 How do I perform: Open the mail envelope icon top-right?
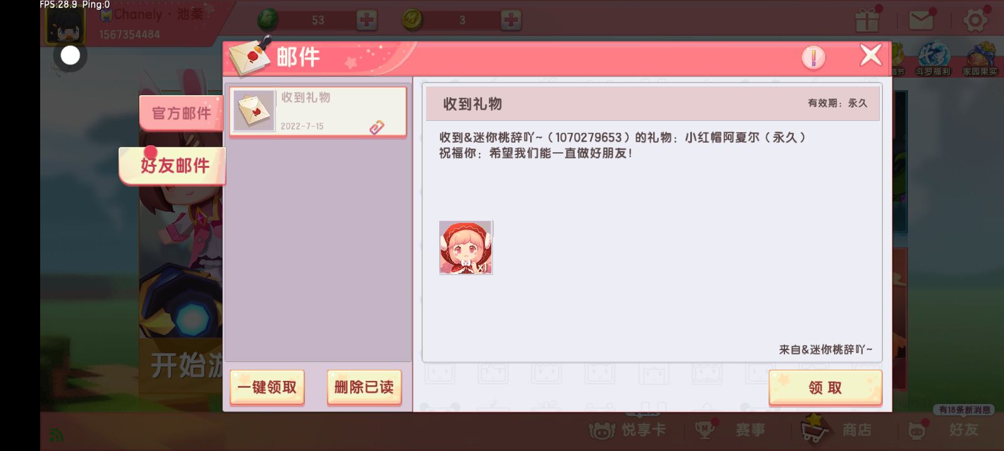click(x=921, y=21)
